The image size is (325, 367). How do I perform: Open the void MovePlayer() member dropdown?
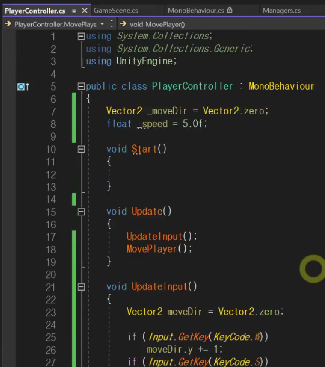pos(157,24)
